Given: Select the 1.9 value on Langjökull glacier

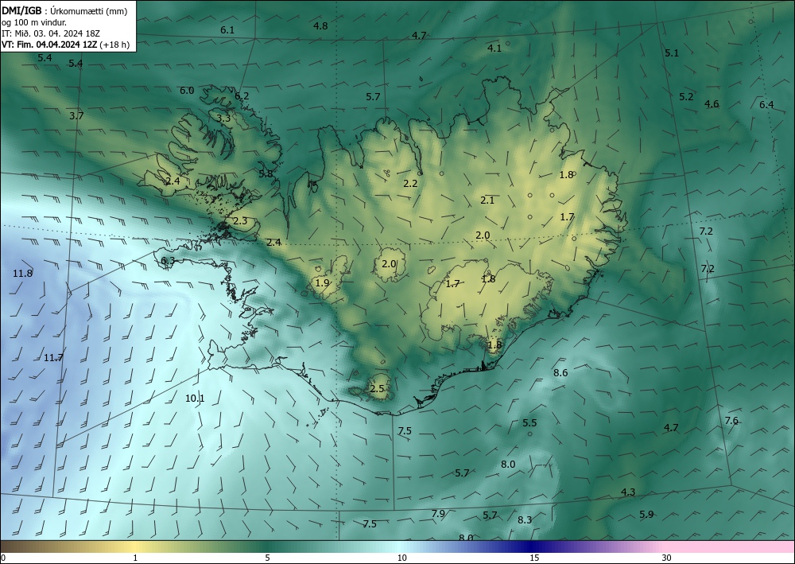Looking at the screenshot, I should click(x=323, y=283).
